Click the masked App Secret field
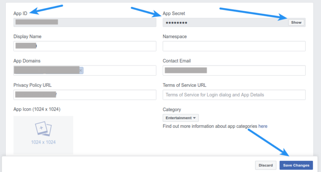This screenshot has width=321, height=172. pos(224,23)
